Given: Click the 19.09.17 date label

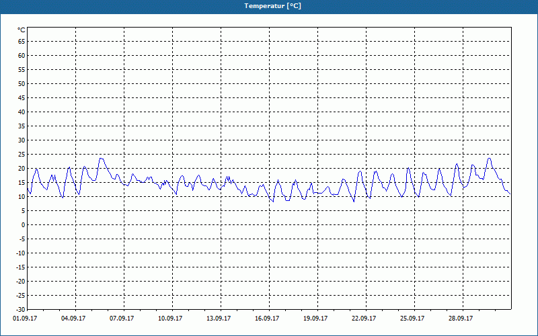Looking at the screenshot, I should (315, 319).
